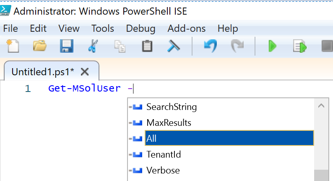Run the script with the green play icon
This screenshot has height=181, width=333.
[272, 46]
